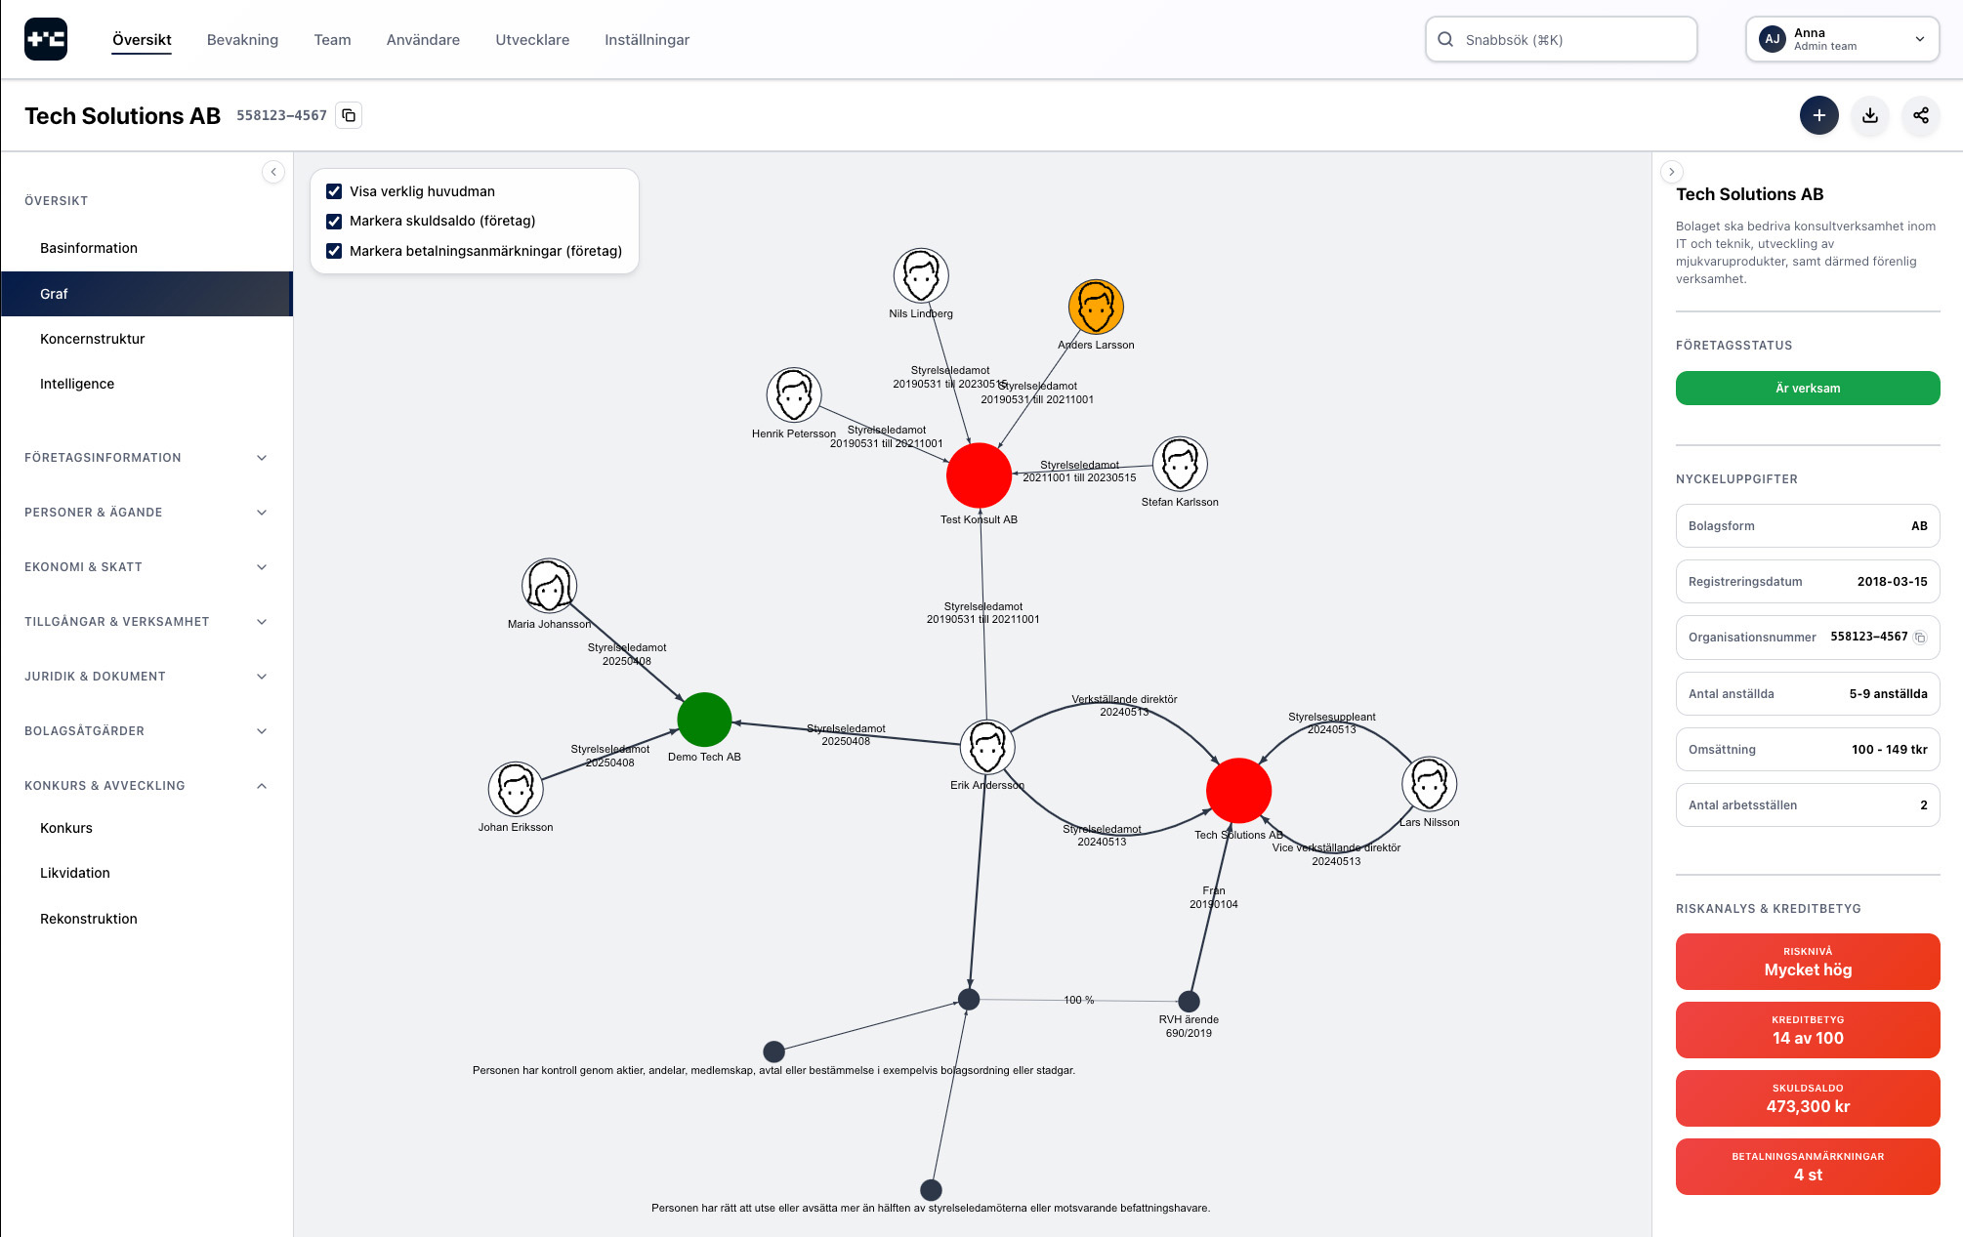Click the app logo in top-left

pos(46,39)
